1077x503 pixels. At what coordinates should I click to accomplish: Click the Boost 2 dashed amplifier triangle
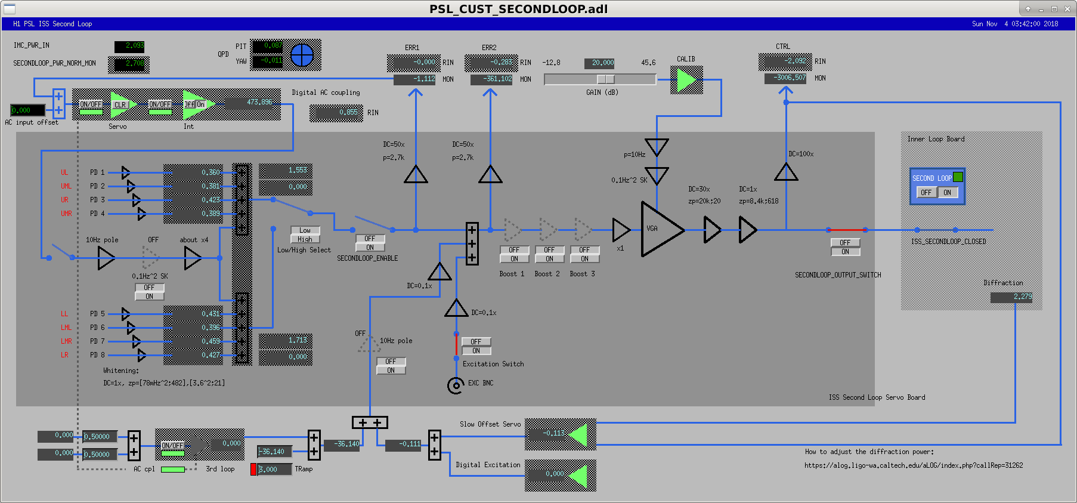point(547,230)
